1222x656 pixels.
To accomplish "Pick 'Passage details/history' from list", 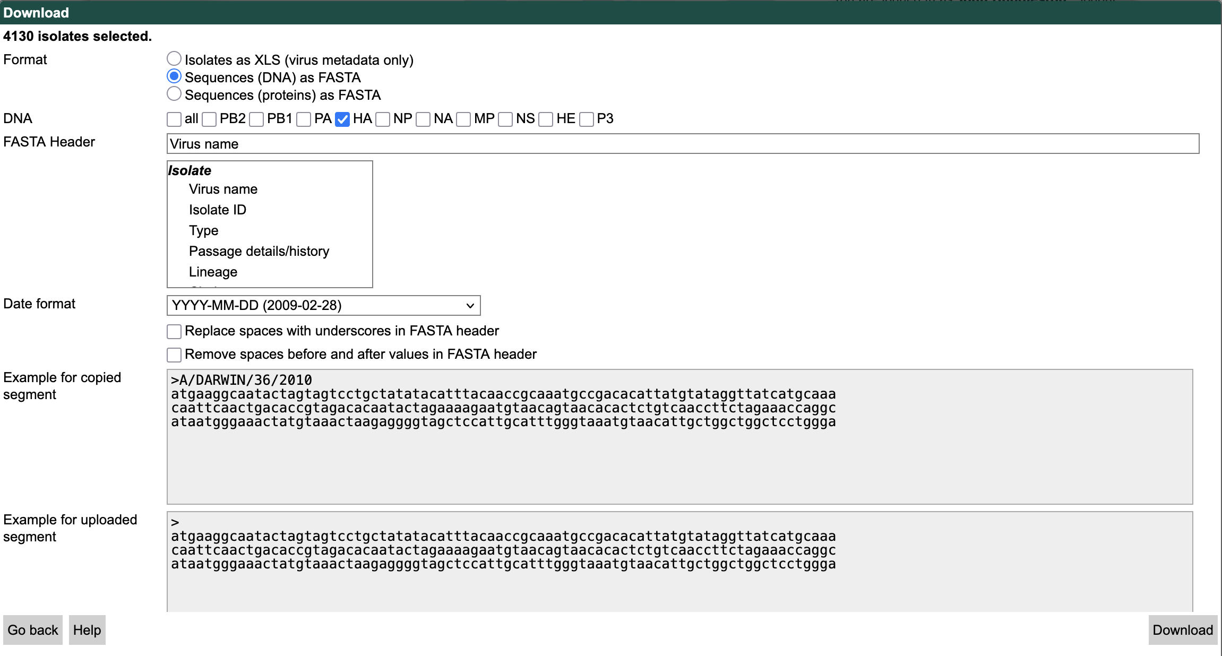I will coord(259,251).
